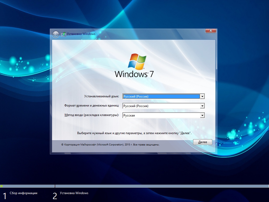Click the Windows Setup icon in title bar
Viewport: 269px width, 202px height.
click(64, 34)
